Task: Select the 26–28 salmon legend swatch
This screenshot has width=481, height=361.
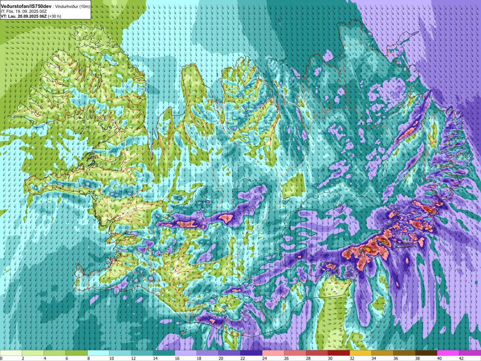Action: 295,353
